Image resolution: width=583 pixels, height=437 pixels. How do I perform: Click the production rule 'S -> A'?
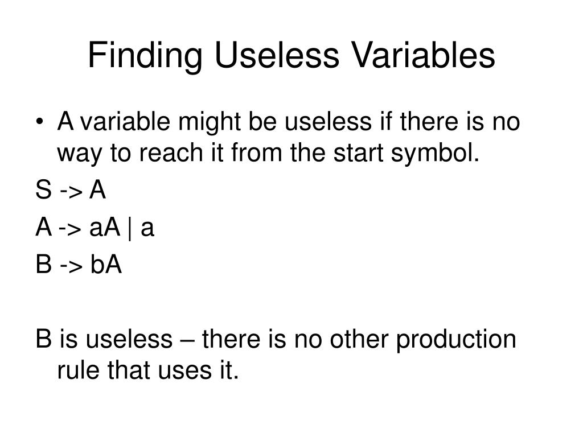pyautogui.click(x=71, y=190)
